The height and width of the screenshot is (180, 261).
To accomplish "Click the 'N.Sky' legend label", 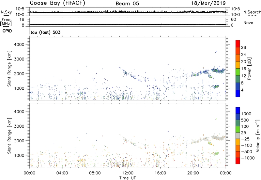I will coord(6,12).
